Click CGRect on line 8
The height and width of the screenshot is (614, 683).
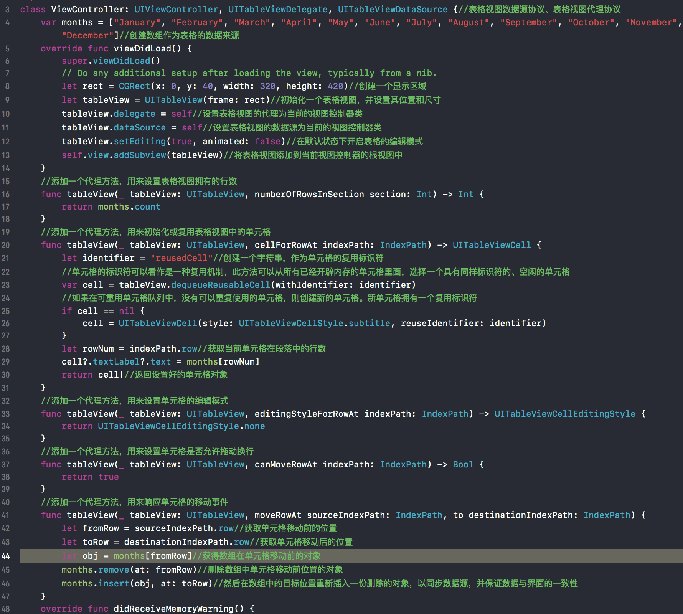pos(134,86)
